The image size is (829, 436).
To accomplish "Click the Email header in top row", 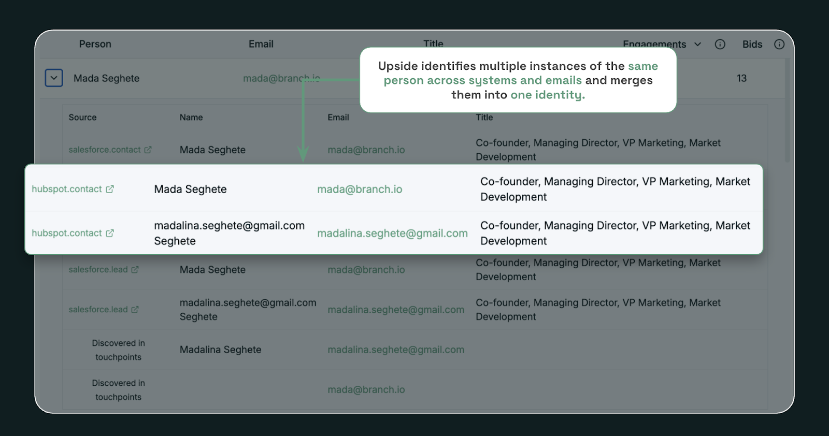I will [261, 44].
